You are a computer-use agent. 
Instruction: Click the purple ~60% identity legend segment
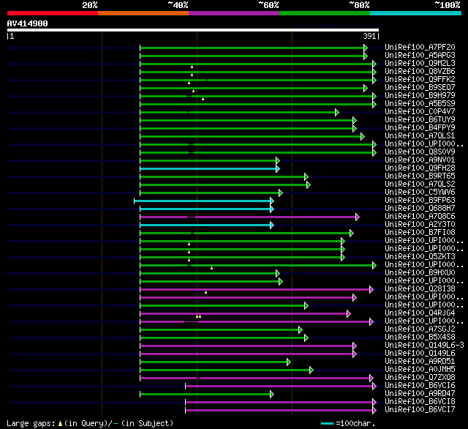tap(234, 13)
